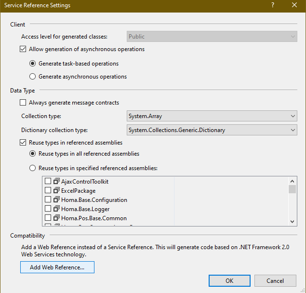This screenshot has width=306, height=293.
Task: Click the assembly icon beside AjaxControlToolkit
Action: click(x=56, y=181)
